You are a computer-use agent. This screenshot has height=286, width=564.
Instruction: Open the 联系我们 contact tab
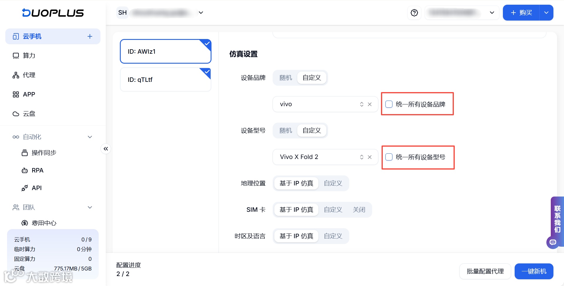click(x=557, y=219)
